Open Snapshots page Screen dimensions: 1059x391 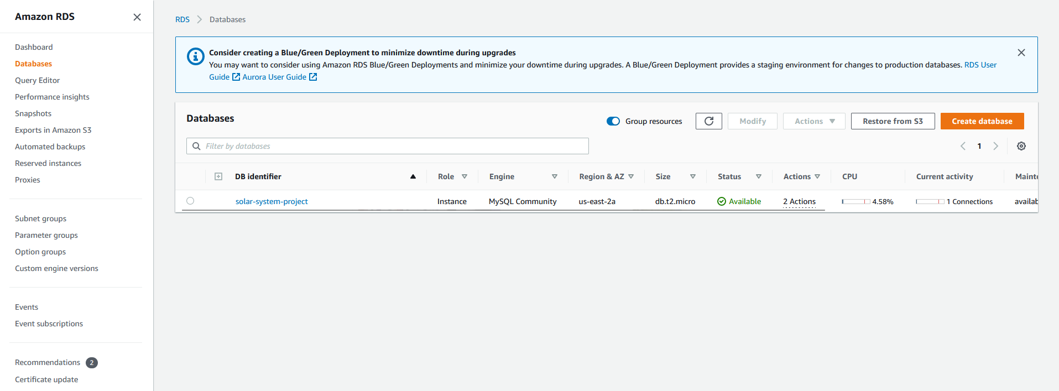click(33, 113)
